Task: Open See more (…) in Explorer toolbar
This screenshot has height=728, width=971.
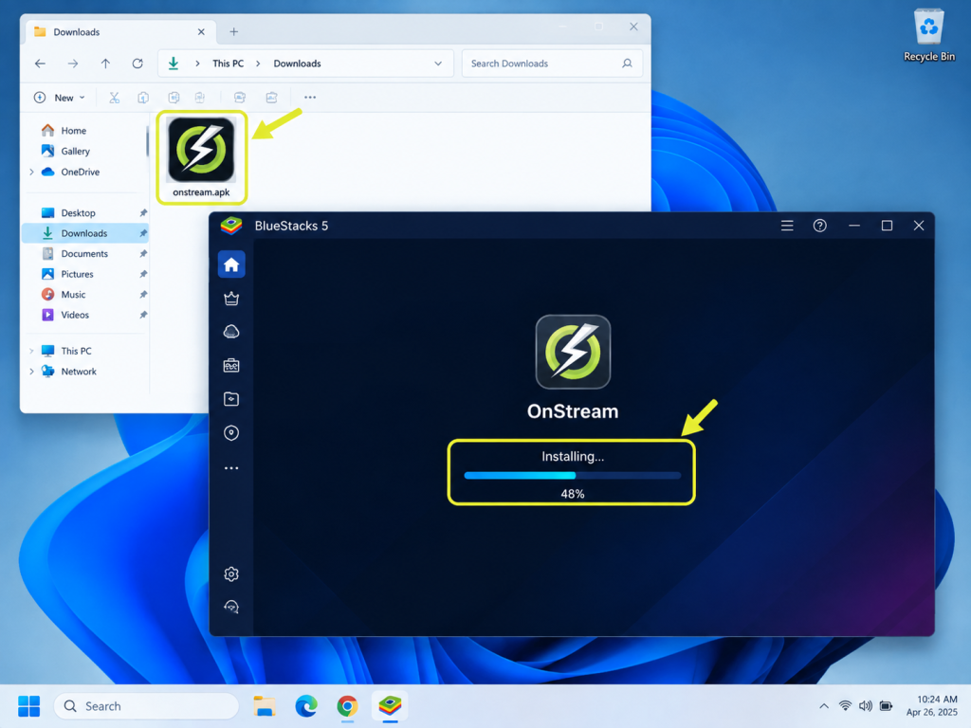Action: 310,98
